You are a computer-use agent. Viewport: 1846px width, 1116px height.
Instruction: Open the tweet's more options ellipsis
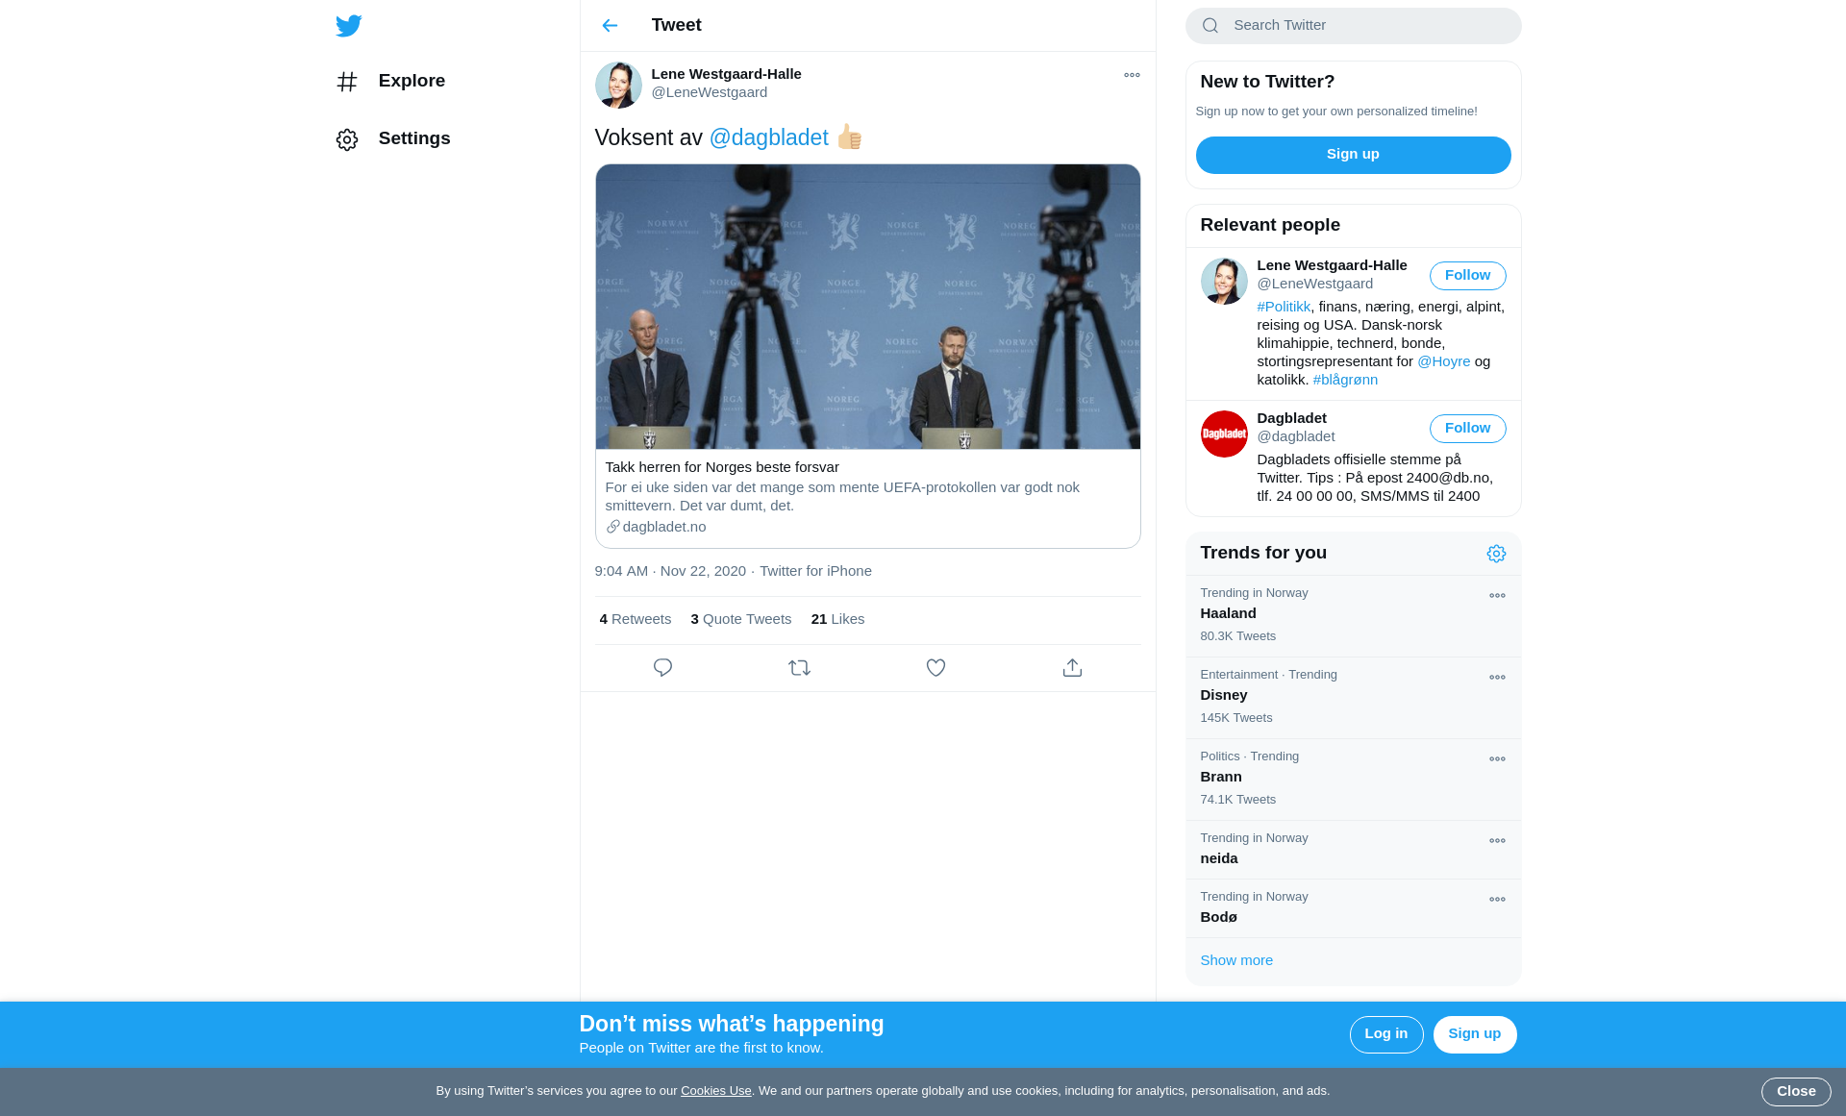(x=1132, y=75)
